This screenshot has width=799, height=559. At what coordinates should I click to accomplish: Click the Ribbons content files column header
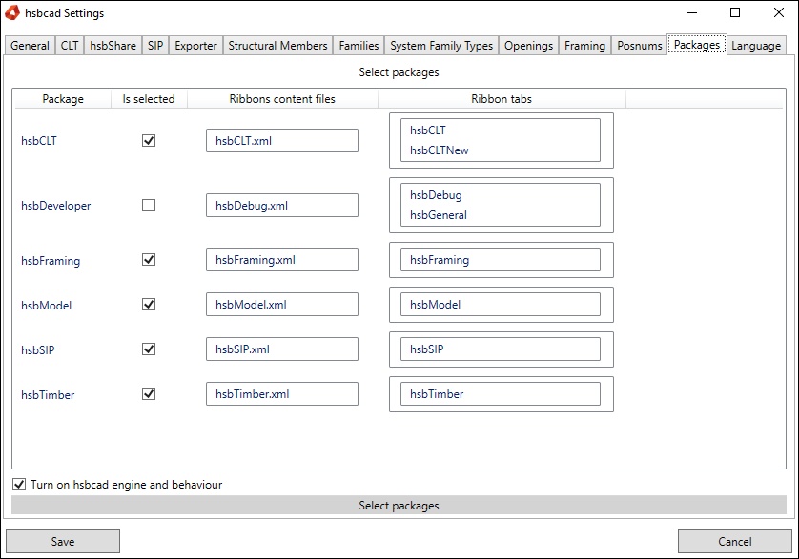pyautogui.click(x=282, y=99)
